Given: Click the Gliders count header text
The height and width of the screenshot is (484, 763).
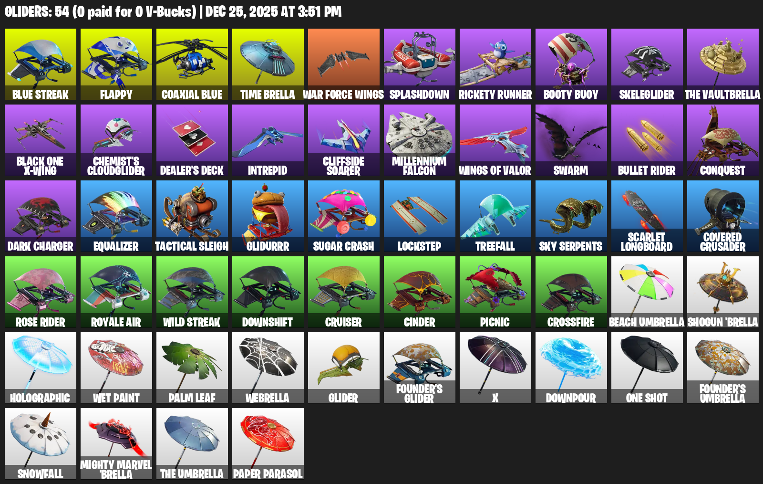Looking at the screenshot, I should (x=173, y=11).
